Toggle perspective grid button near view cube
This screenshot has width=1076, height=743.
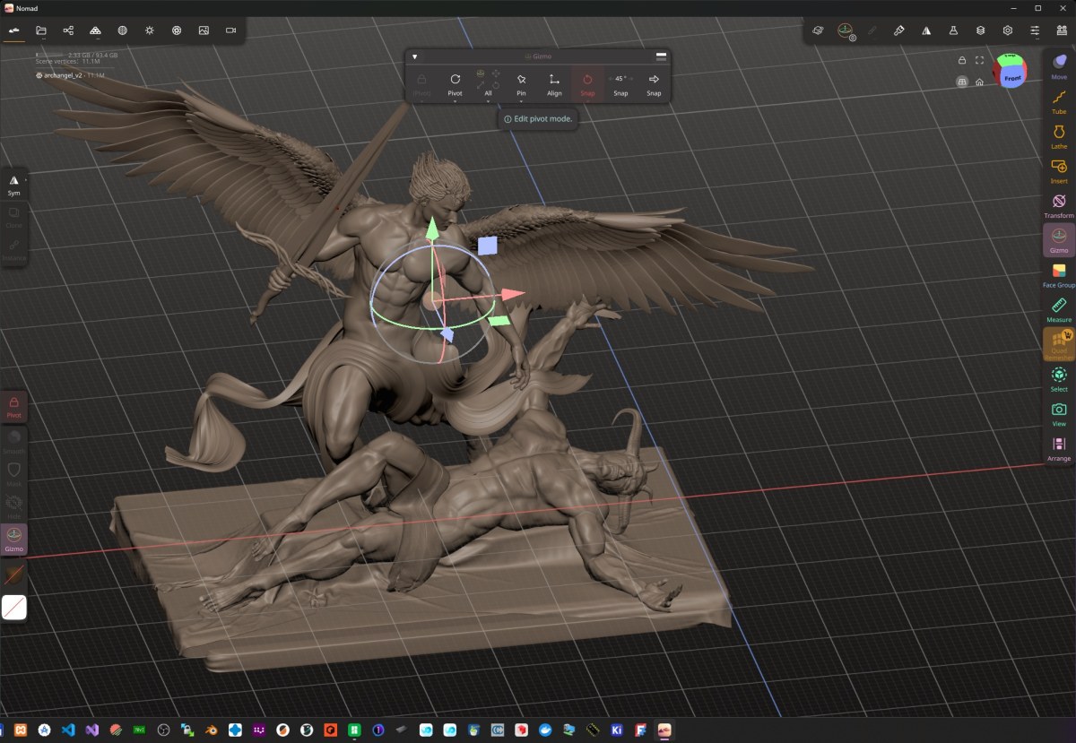point(962,81)
